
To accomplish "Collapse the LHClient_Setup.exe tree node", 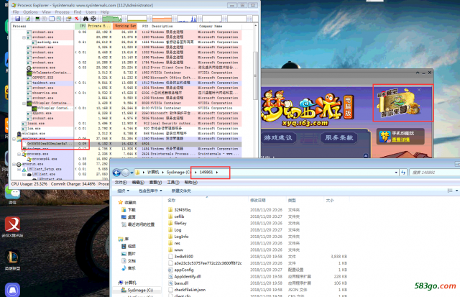I will pos(19,169).
